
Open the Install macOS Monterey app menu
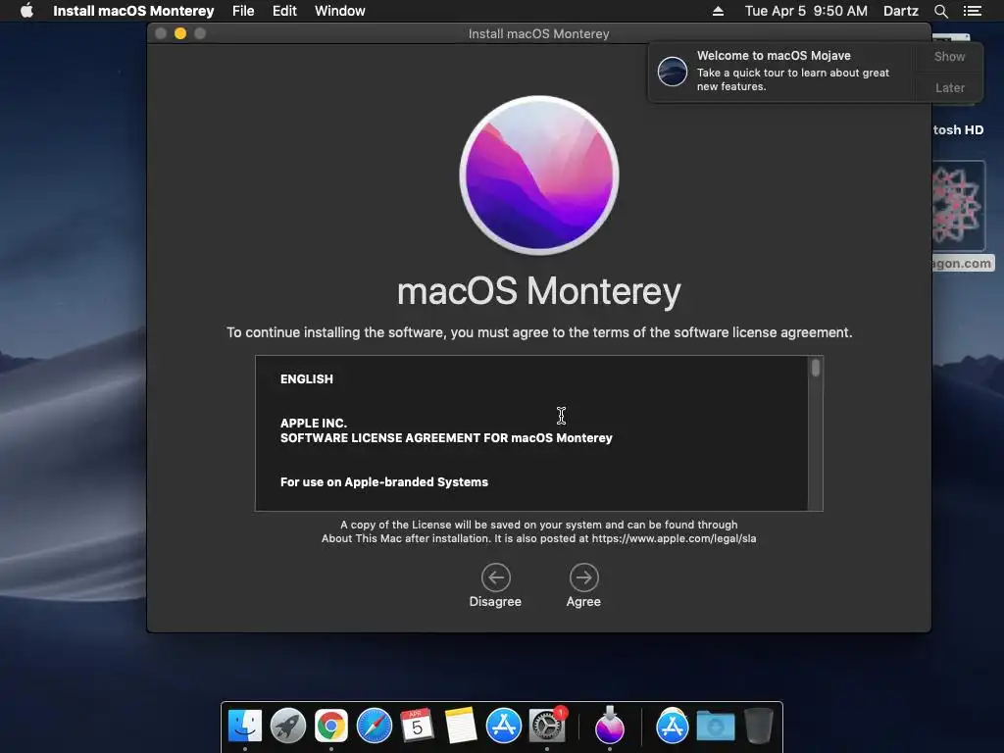click(x=133, y=11)
